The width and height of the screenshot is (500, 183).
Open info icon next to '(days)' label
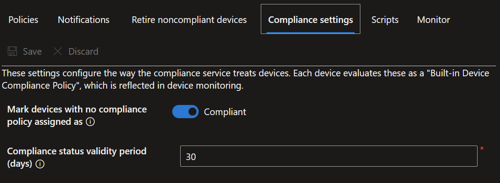click(x=40, y=164)
